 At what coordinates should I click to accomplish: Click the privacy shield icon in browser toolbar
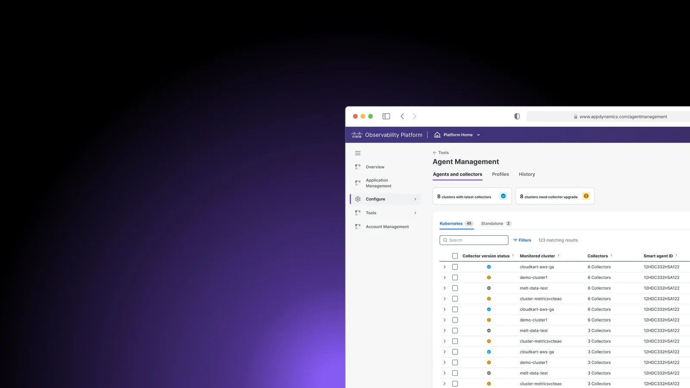click(517, 116)
